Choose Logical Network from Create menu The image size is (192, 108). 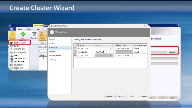tap(20, 52)
